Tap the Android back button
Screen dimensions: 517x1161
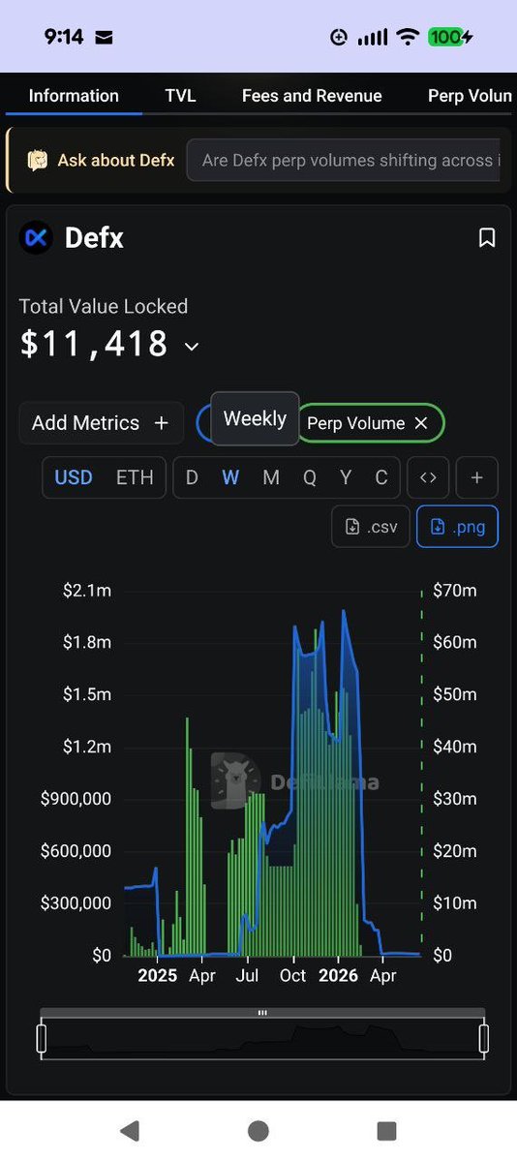pyautogui.click(x=130, y=1130)
